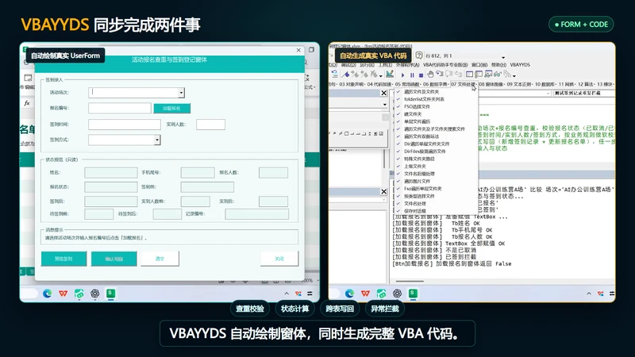This screenshot has width=635, height=357.
Task: Open ChatGPT icon in UserForm panel's taskbar
Action: point(94,294)
